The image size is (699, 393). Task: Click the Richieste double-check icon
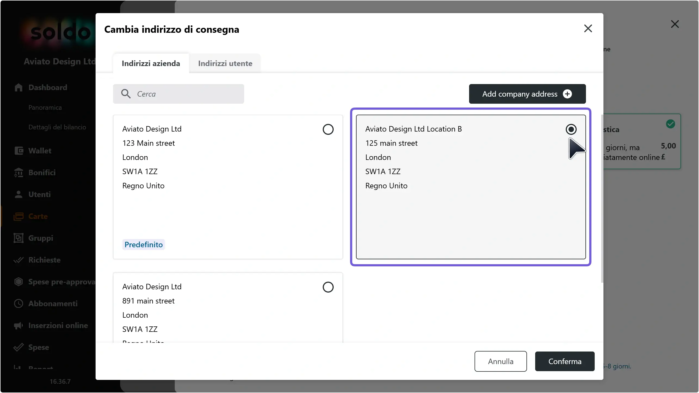pos(19,260)
